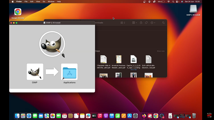
Task: Click the large Wilber logo in GIMP installer
Action: pos(52,44)
